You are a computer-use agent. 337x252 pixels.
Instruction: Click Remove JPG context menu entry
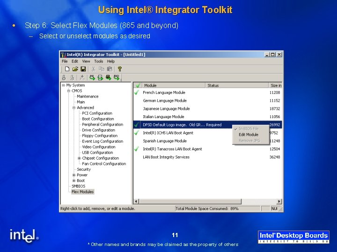(x=249, y=140)
